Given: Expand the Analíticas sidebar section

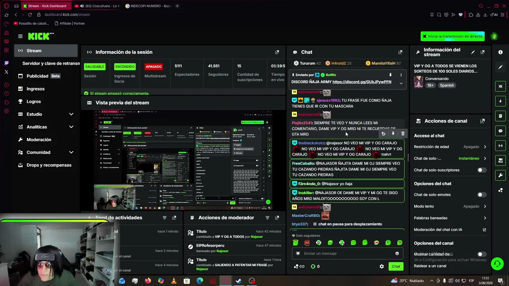Looking at the screenshot, I should [x=71, y=127].
